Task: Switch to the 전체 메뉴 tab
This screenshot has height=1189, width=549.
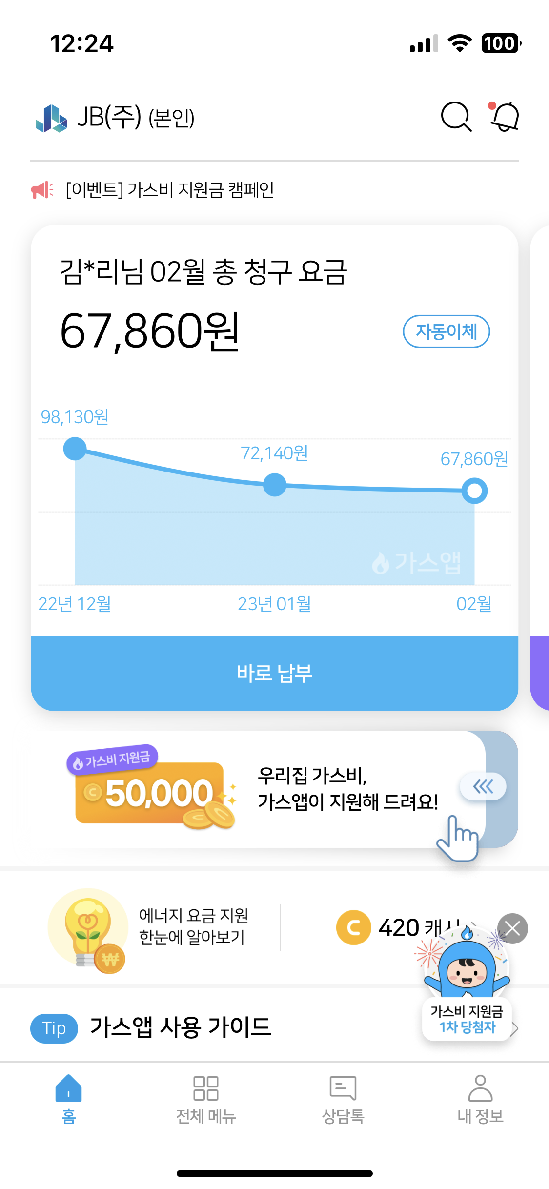Action: (206, 1098)
